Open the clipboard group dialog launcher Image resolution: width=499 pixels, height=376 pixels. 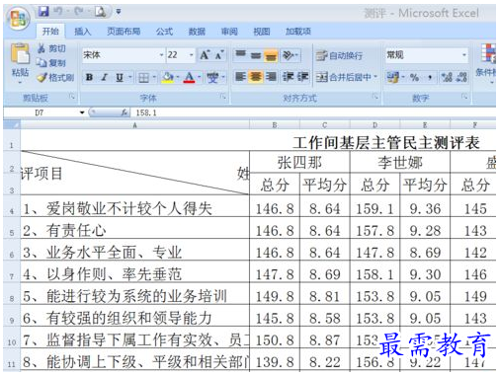(72, 97)
